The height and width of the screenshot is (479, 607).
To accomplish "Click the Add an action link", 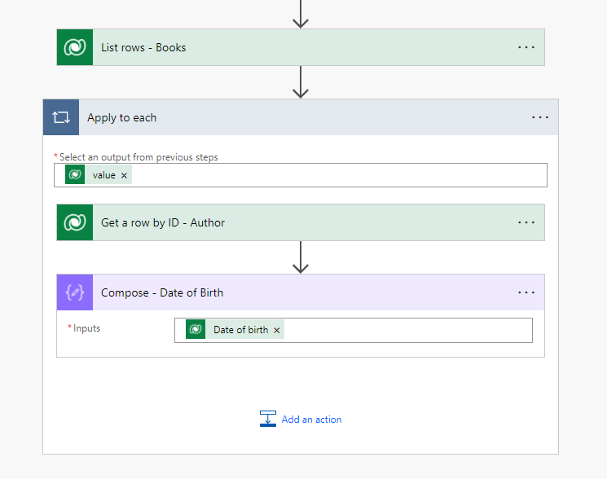I will click(x=311, y=420).
